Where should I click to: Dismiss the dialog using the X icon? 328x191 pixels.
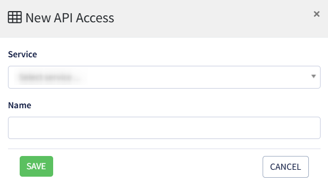coord(316,14)
